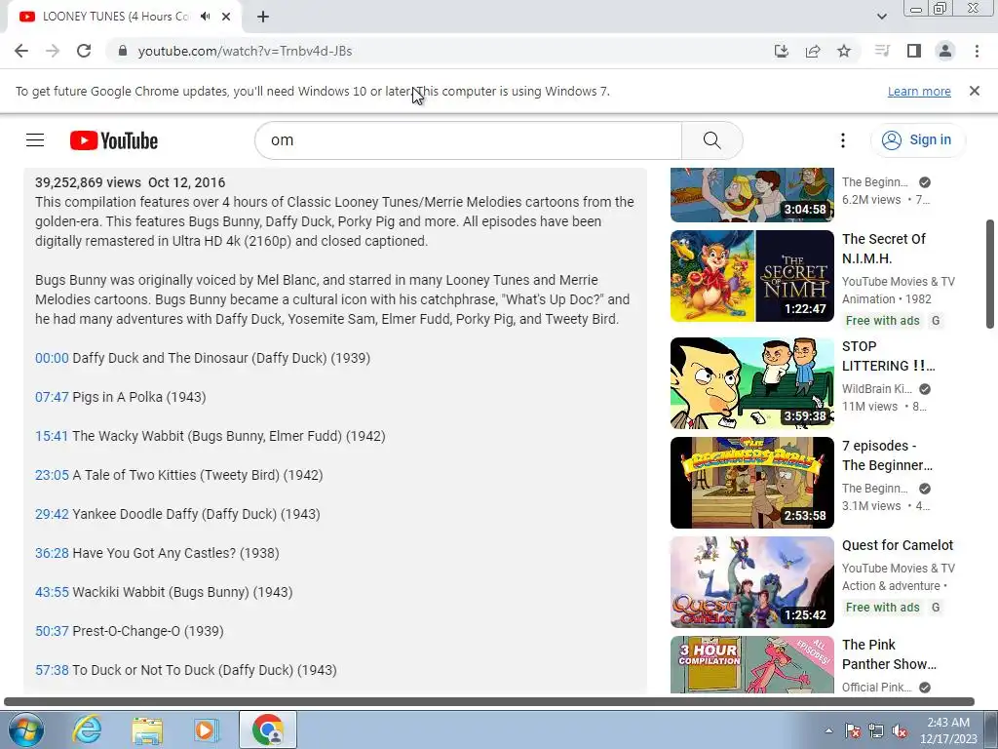Click 'Free with ads' under Quest for Camelot
Viewport: 998px width, 749px height.
(882, 607)
